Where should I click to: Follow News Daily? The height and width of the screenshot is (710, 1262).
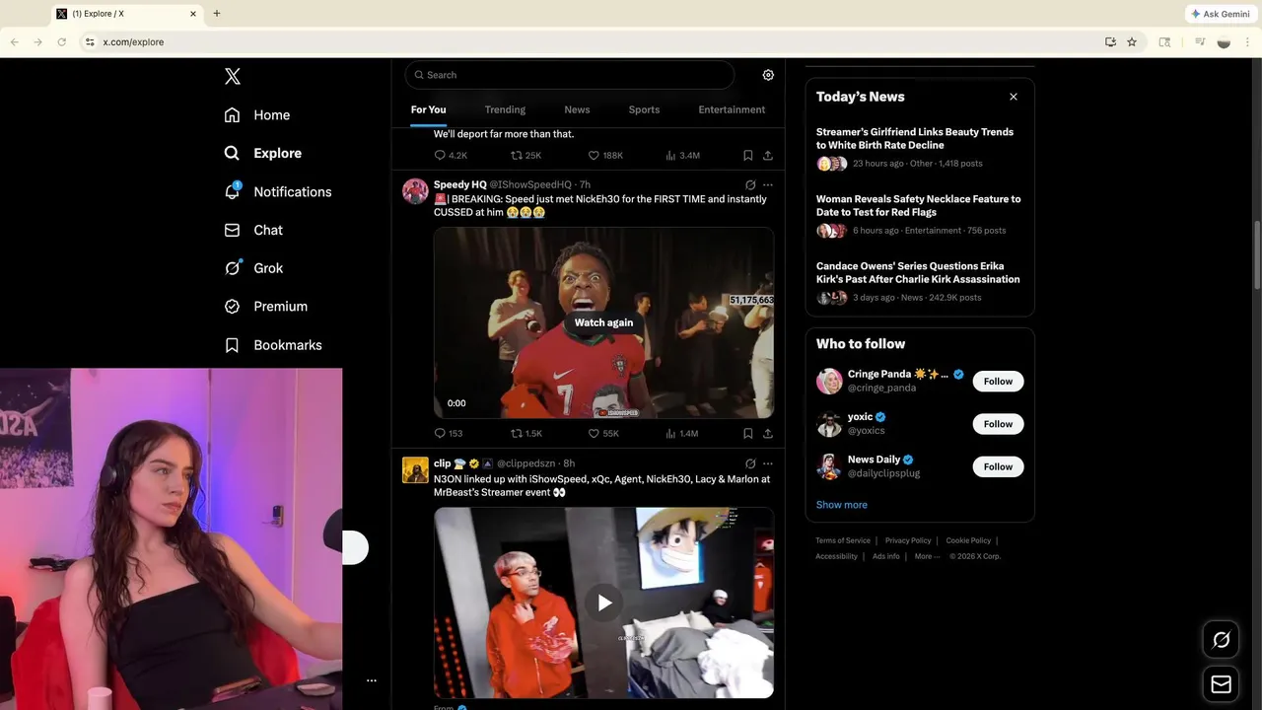pyautogui.click(x=998, y=466)
